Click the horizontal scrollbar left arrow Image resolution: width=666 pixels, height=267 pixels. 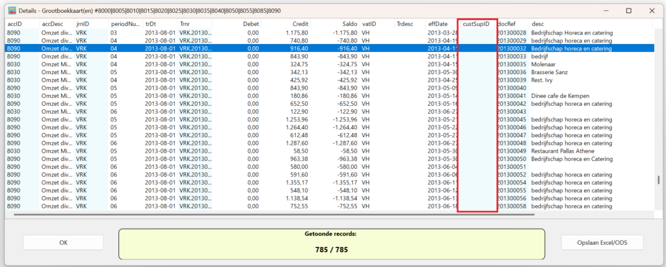pos(8,214)
